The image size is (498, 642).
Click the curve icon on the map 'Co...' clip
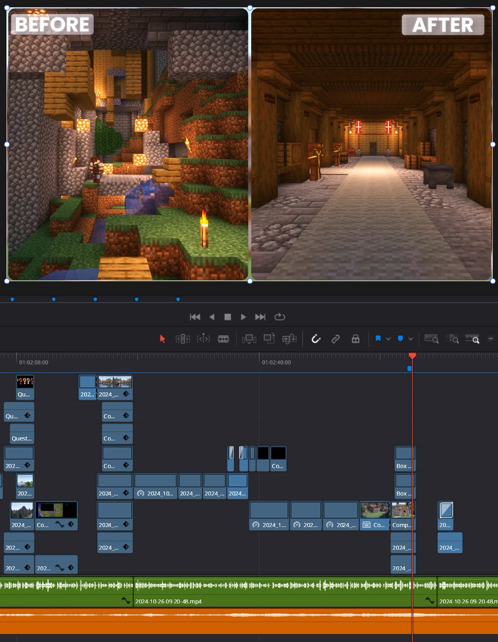coord(59,525)
